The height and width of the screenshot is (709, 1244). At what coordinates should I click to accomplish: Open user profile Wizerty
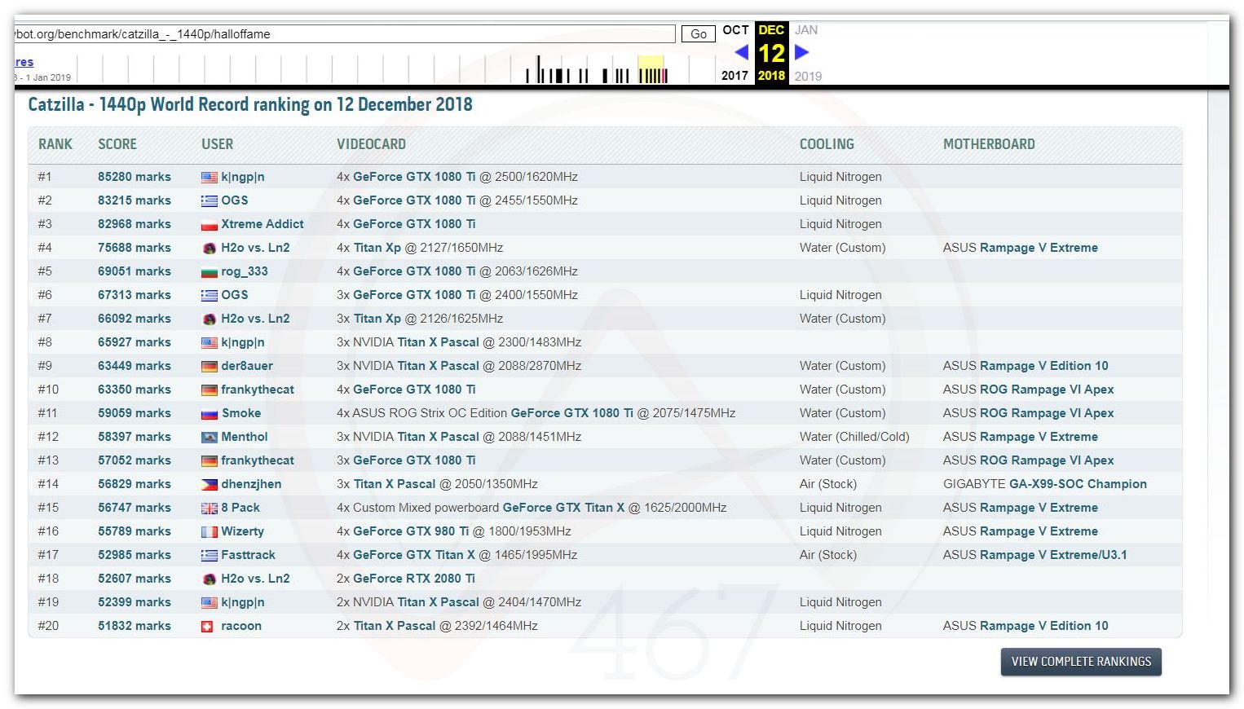243,531
